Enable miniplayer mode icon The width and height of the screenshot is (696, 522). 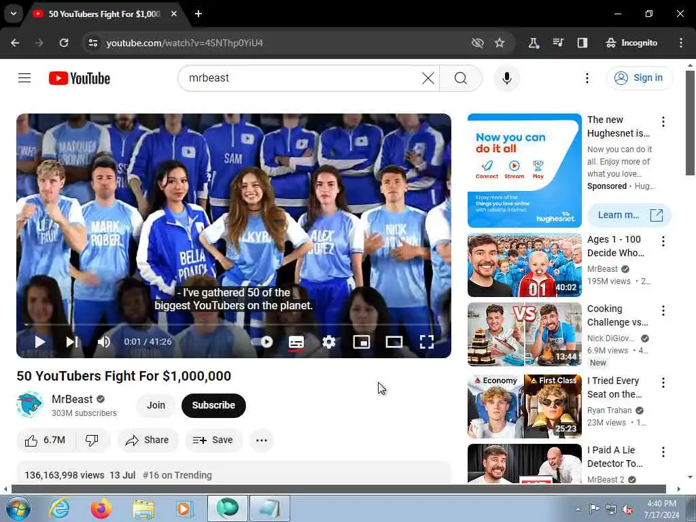click(x=362, y=342)
